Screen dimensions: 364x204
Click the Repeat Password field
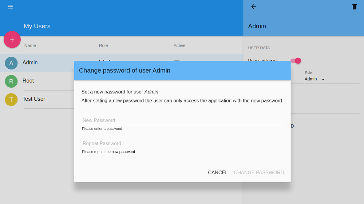182,143
